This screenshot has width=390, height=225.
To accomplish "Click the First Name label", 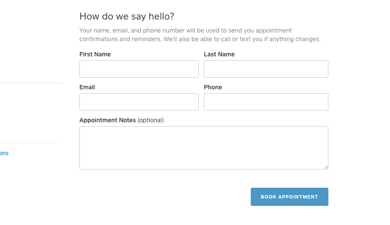I will pos(95,54).
